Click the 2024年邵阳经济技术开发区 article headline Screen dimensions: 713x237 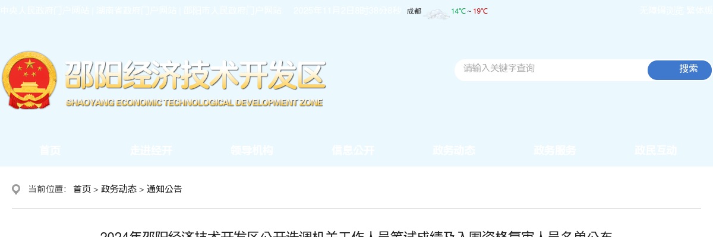pos(356,234)
